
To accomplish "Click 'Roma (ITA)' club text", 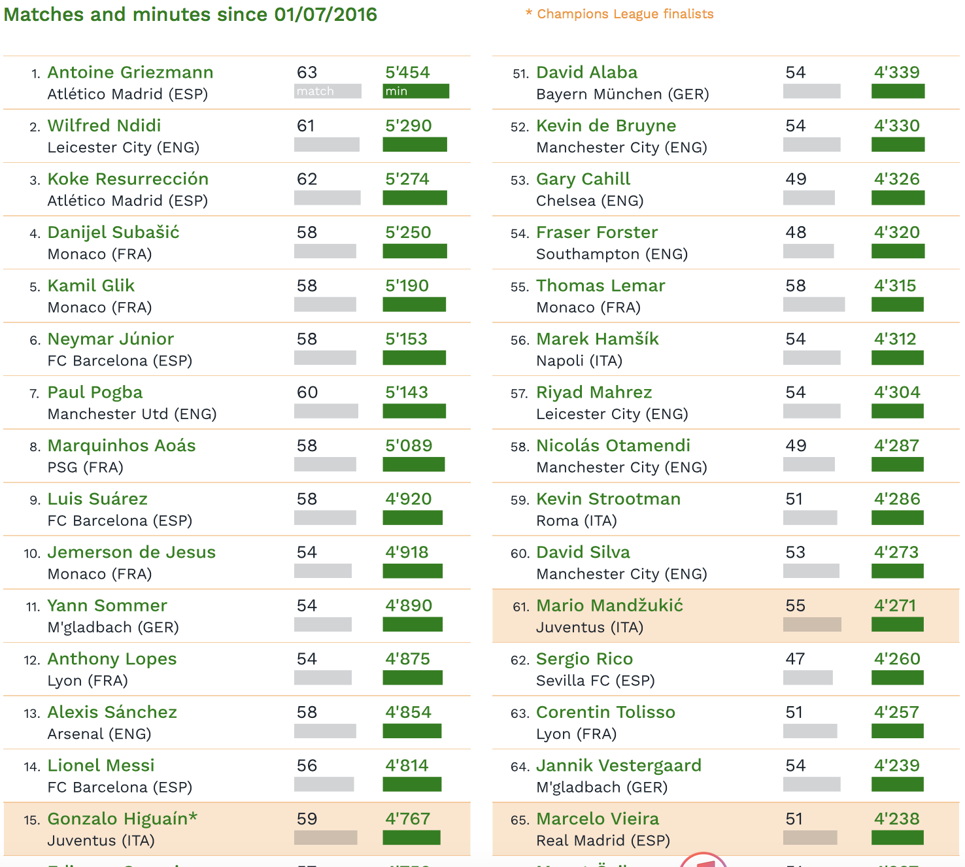I will [x=577, y=520].
